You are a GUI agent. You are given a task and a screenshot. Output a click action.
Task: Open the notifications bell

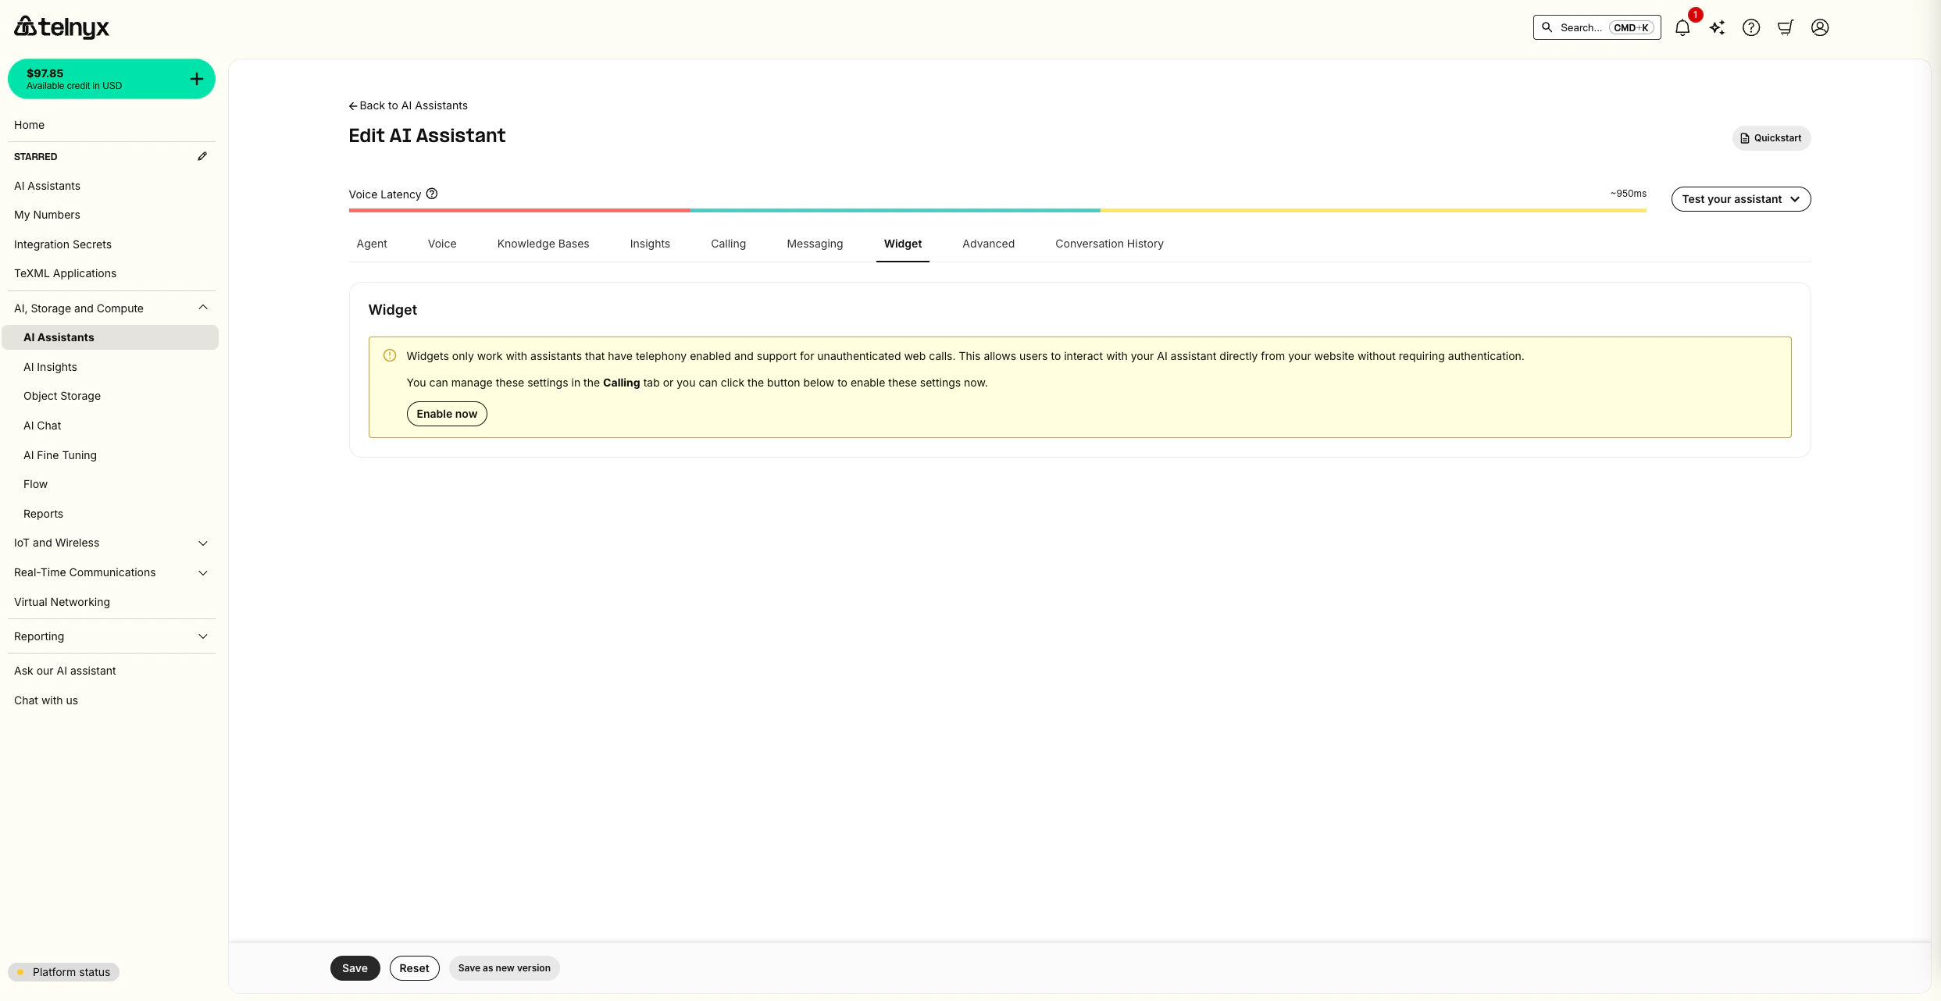(x=1682, y=28)
